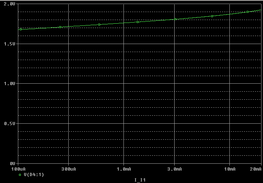
Task: Click the 2.0V y-axis label
Action: point(9,4)
